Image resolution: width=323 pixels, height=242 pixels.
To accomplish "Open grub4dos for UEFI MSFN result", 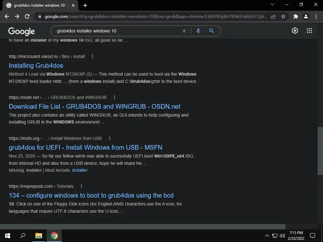I will (85, 147).
